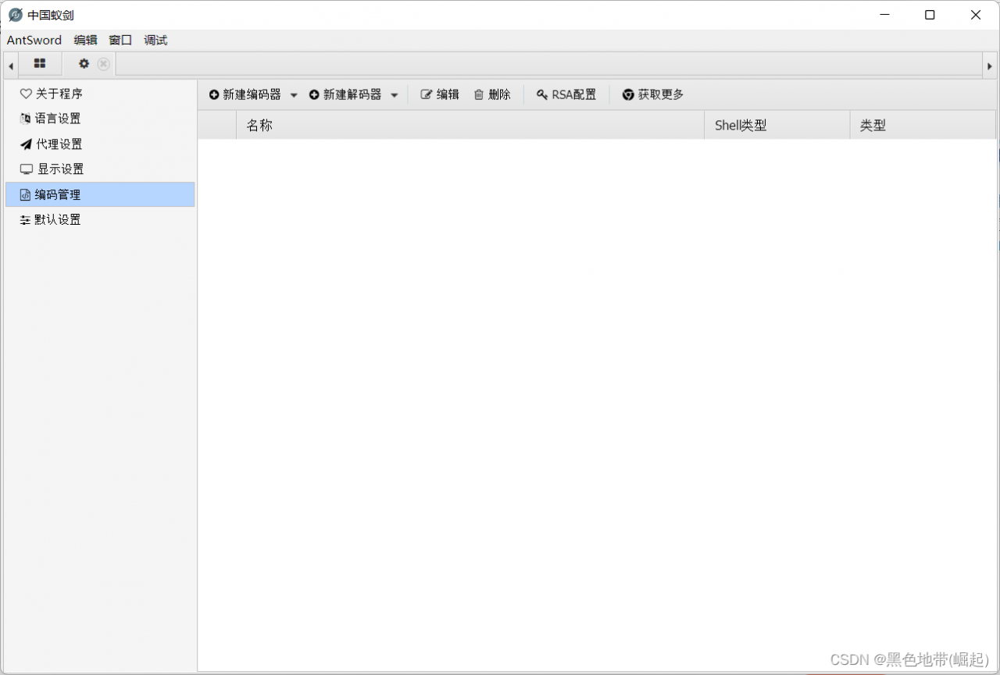The height and width of the screenshot is (675, 1000).
Task: Click the code file icon beside 编码管理
Action: coord(25,195)
